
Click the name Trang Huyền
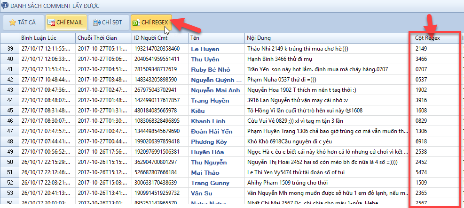210,101
